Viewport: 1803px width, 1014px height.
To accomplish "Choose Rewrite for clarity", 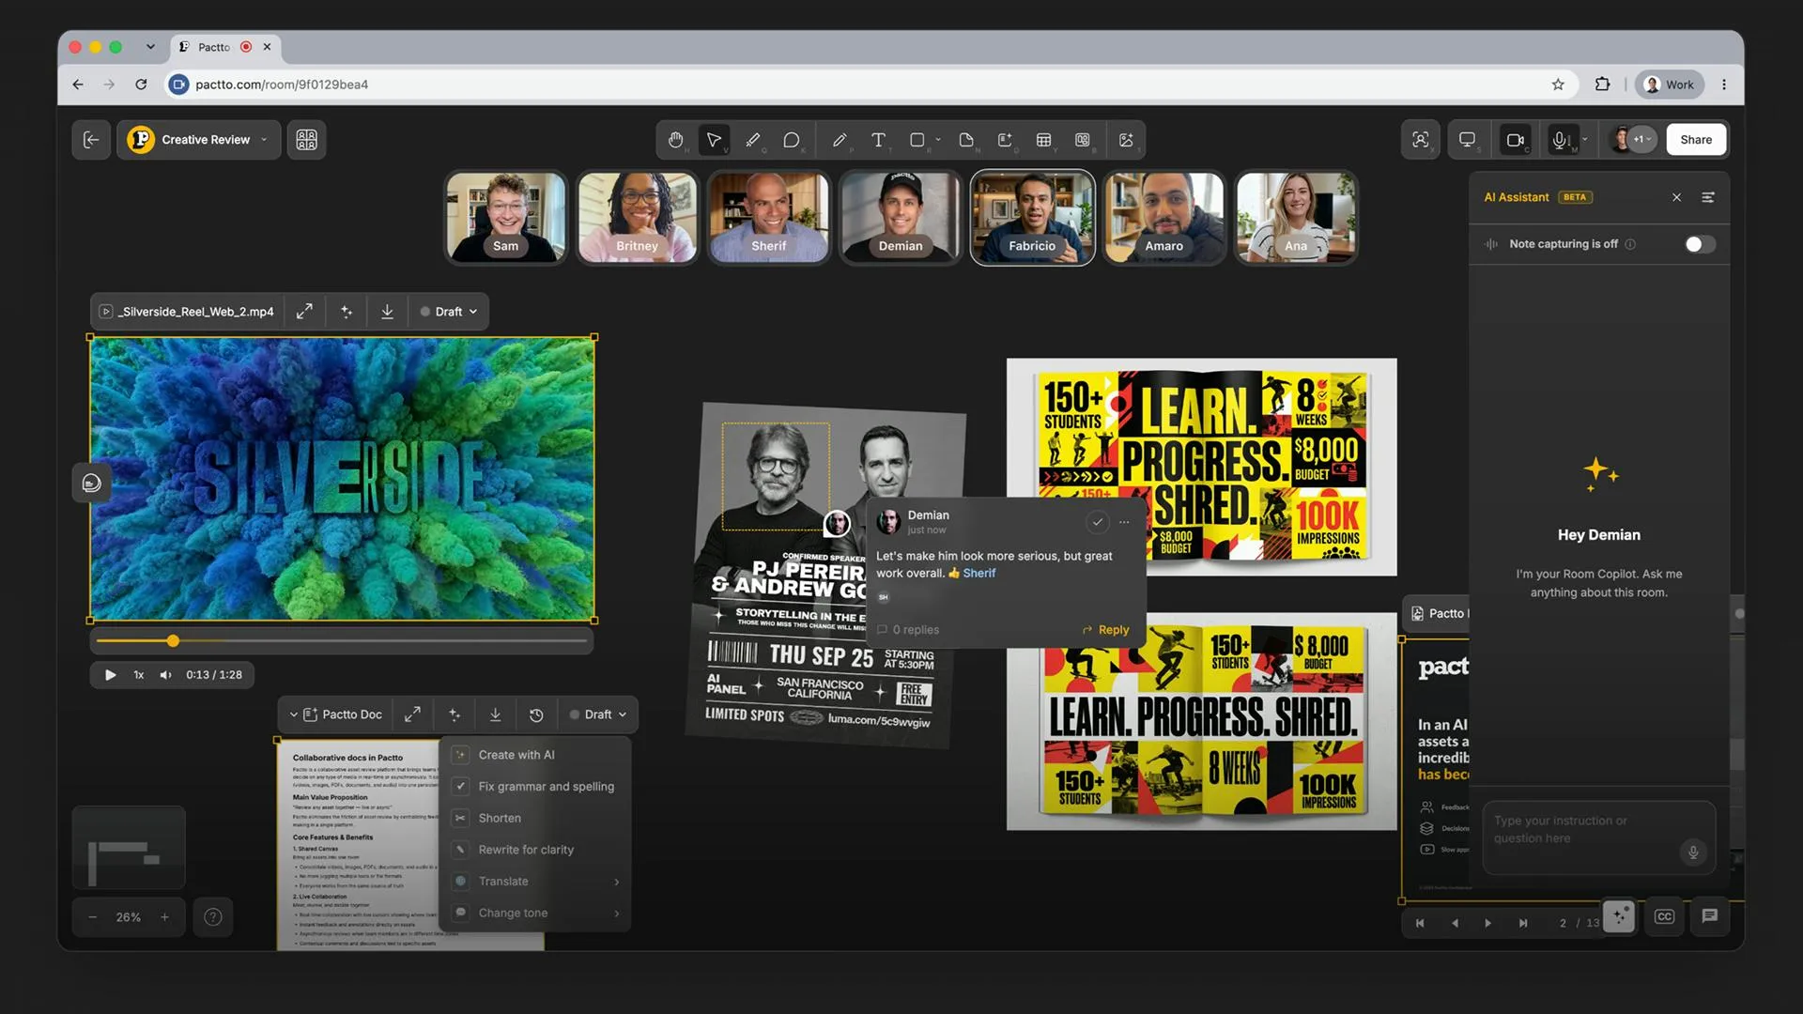I will click(535, 850).
